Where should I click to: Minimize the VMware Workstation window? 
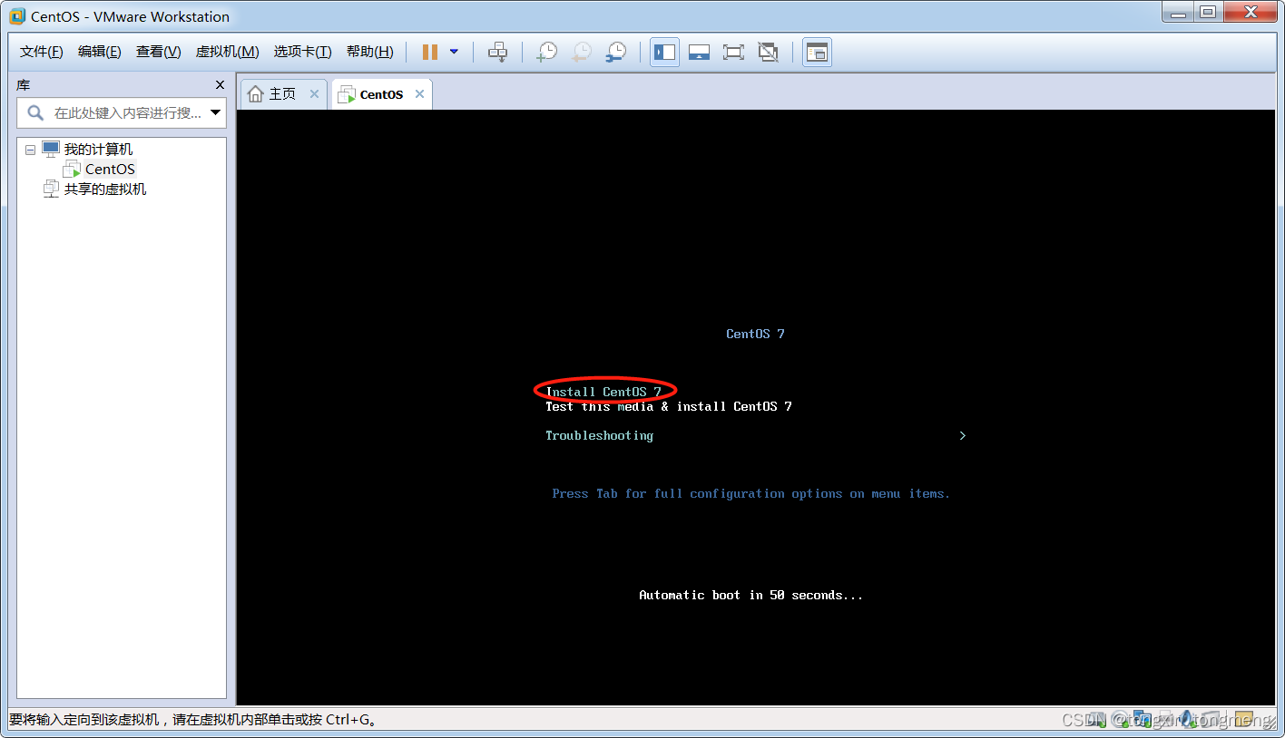pyautogui.click(x=1176, y=11)
